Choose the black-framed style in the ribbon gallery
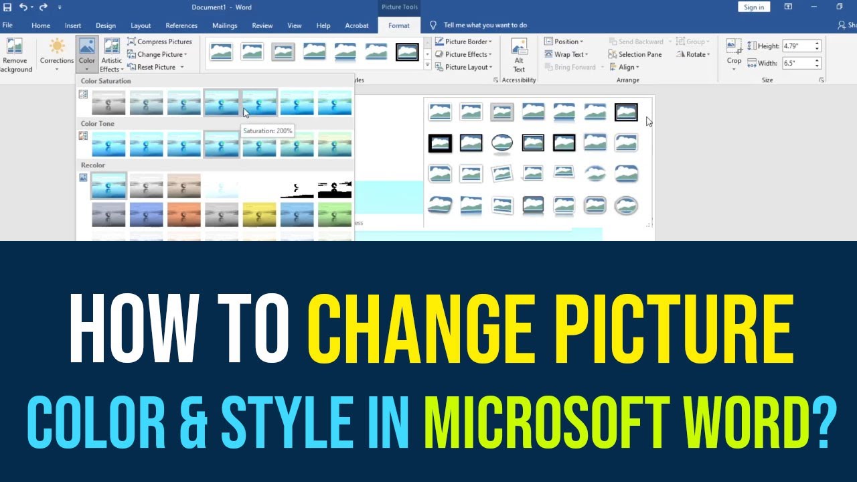857x482 pixels. coord(407,52)
